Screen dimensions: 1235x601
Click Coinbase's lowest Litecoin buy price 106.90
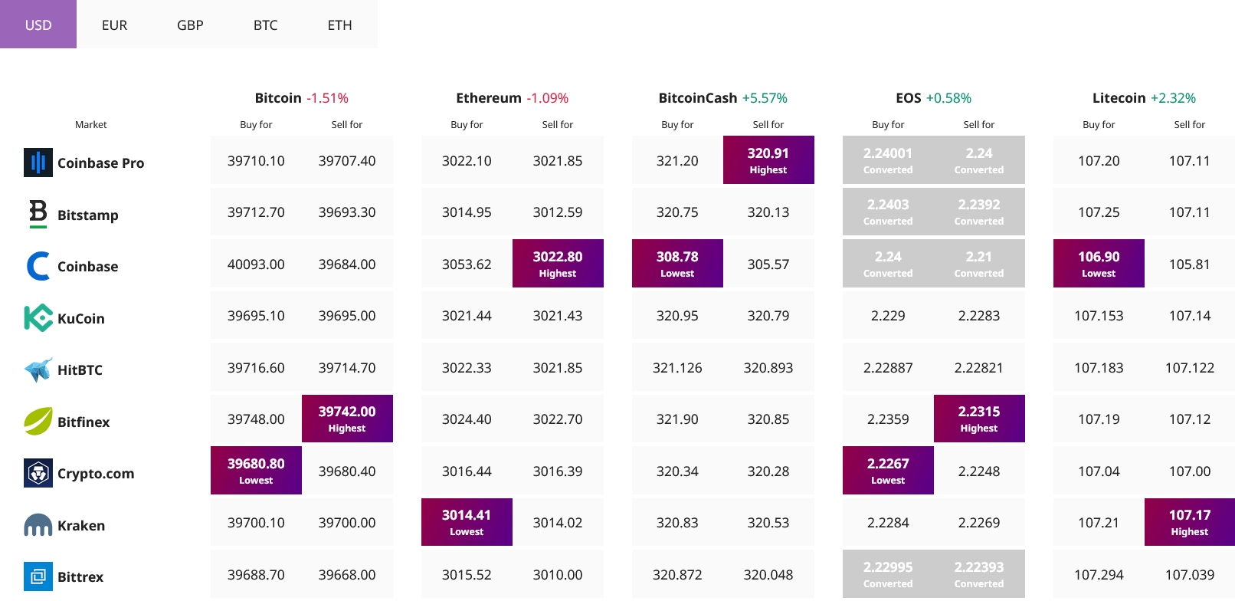pos(1099,264)
